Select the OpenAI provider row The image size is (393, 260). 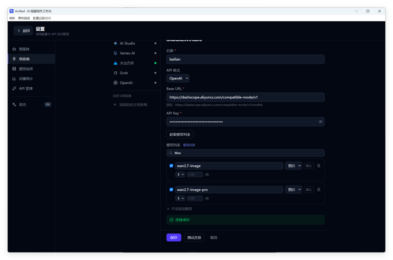point(135,83)
